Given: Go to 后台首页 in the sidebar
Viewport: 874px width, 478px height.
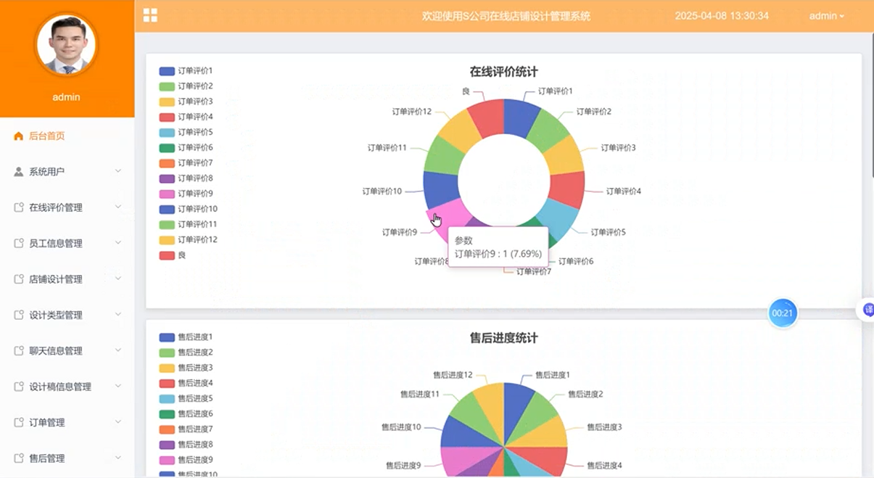Looking at the screenshot, I should point(67,136).
